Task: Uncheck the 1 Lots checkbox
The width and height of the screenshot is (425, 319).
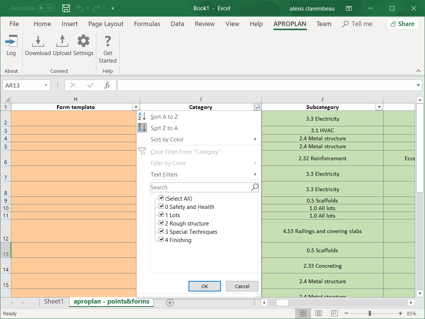Action: [161, 215]
